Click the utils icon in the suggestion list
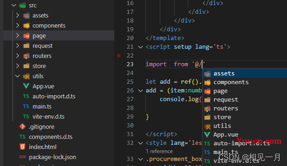 pos(208,126)
